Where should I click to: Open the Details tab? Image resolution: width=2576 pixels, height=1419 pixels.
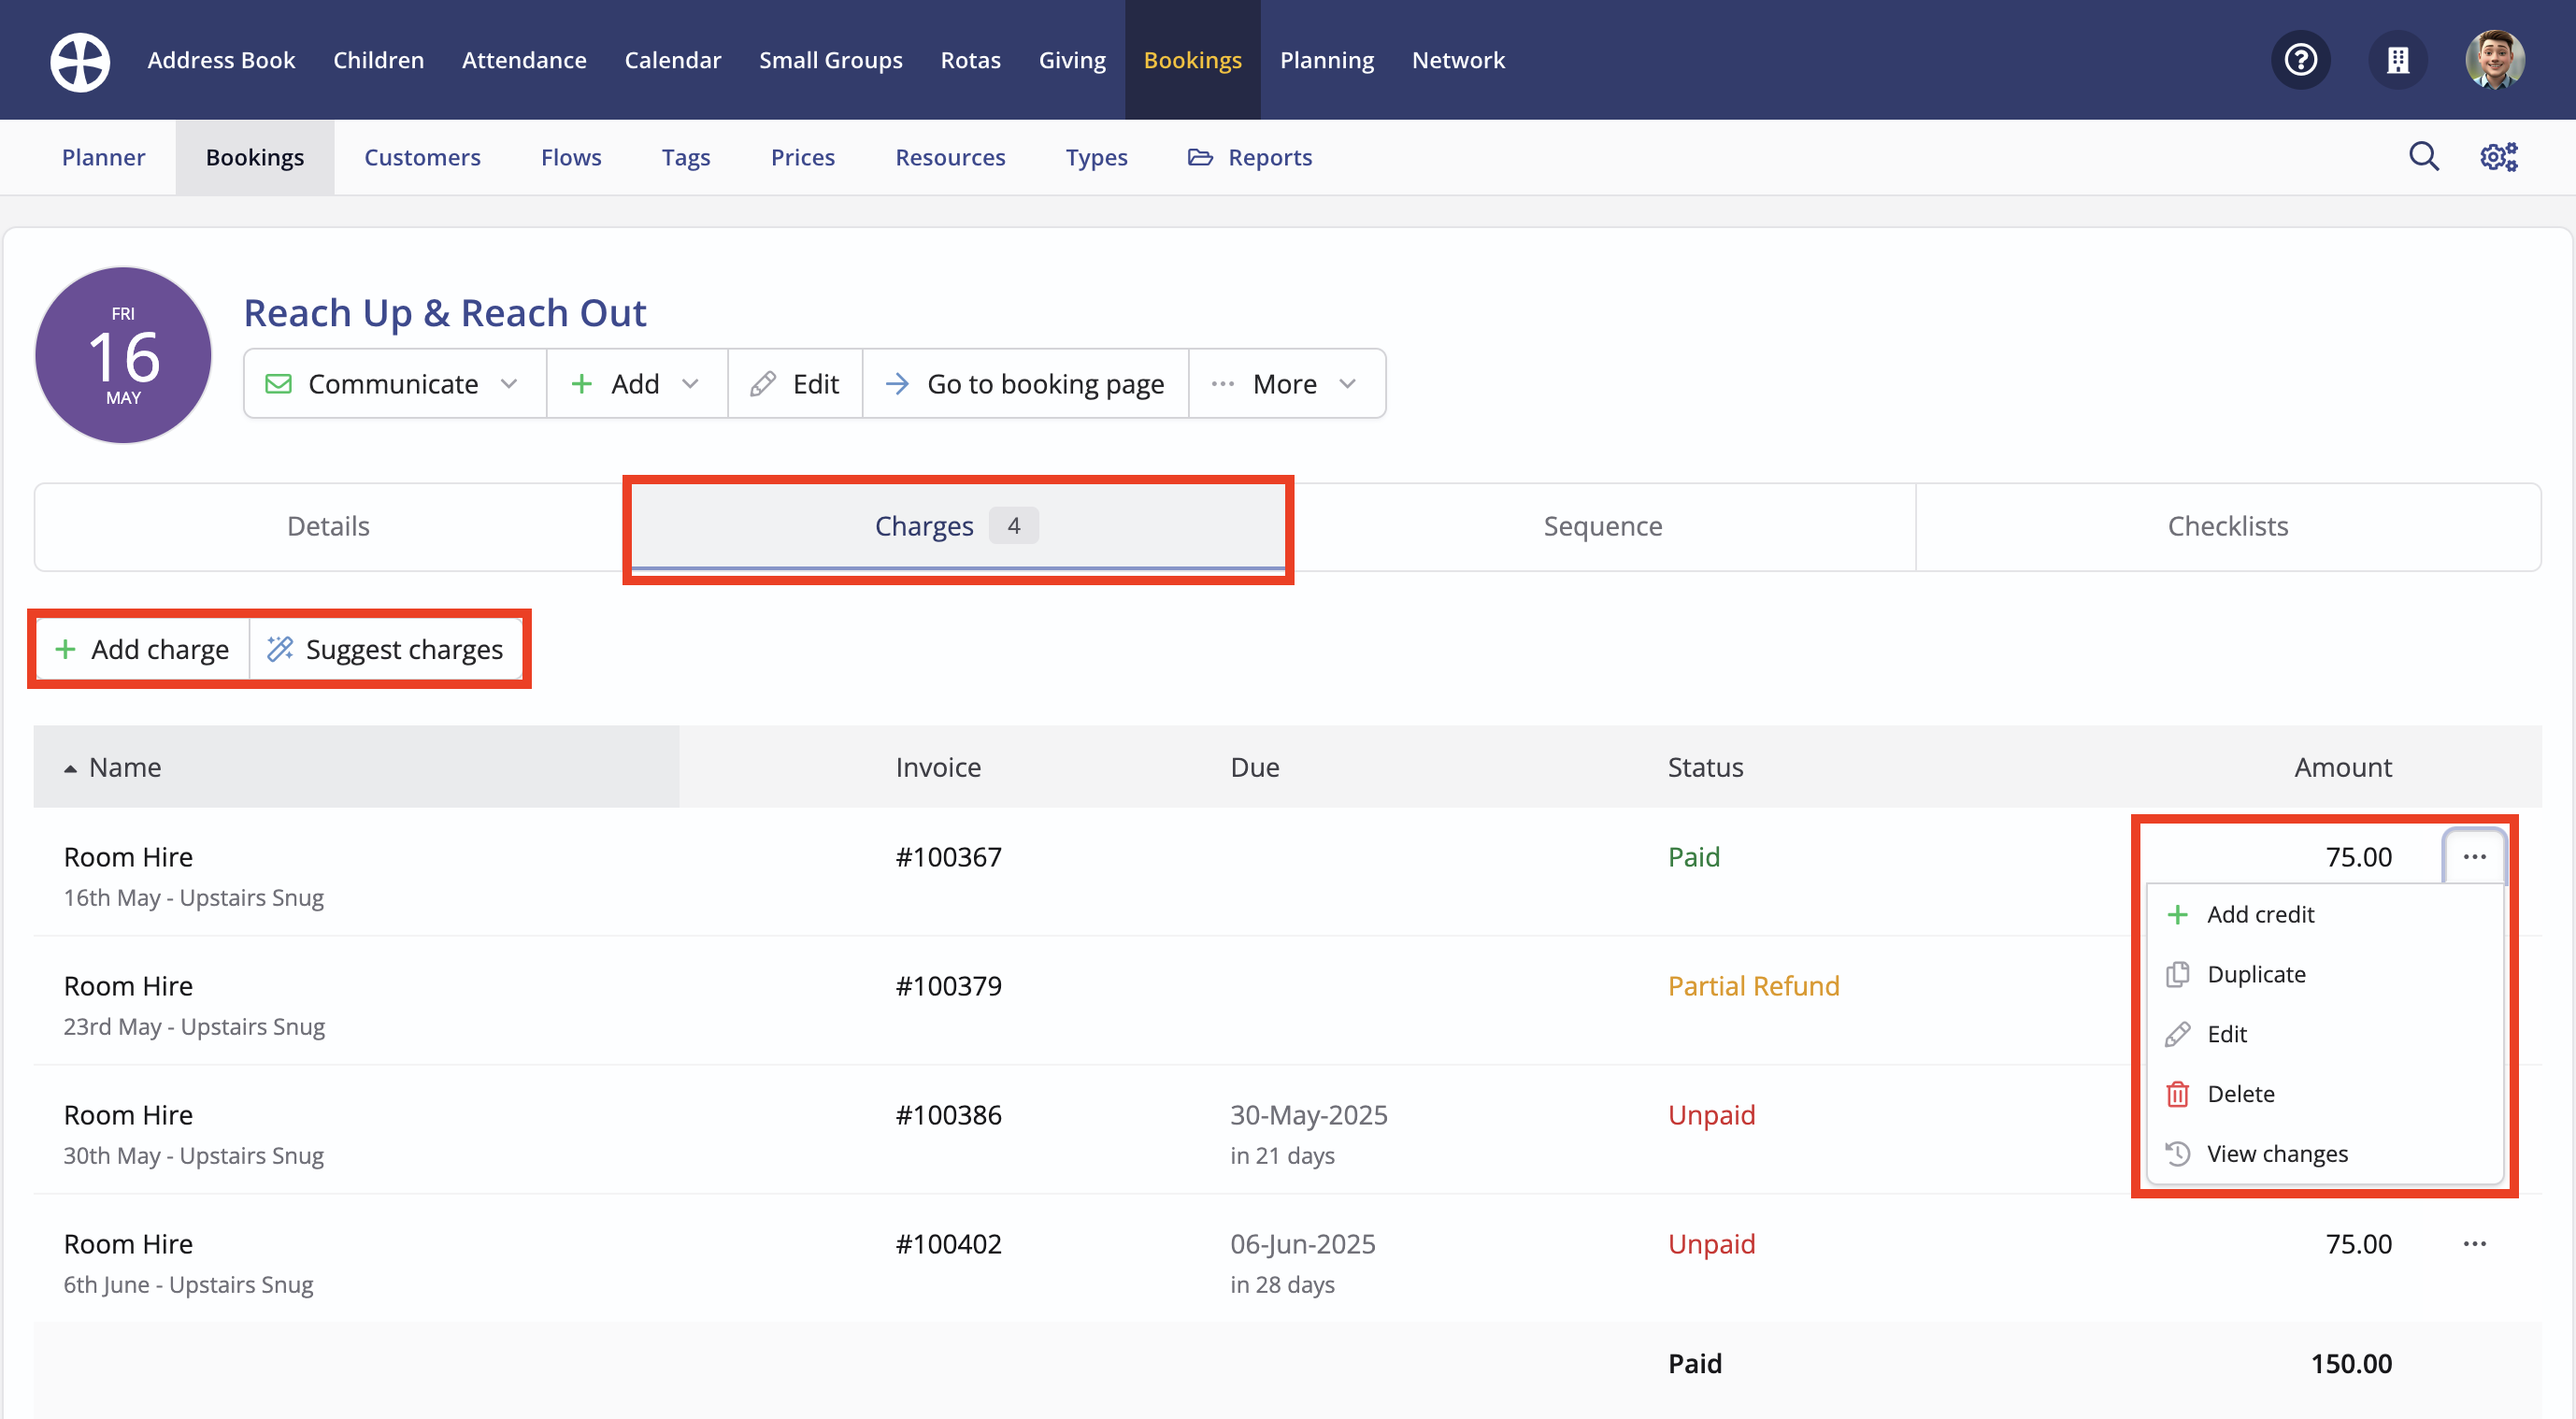[x=328, y=526]
